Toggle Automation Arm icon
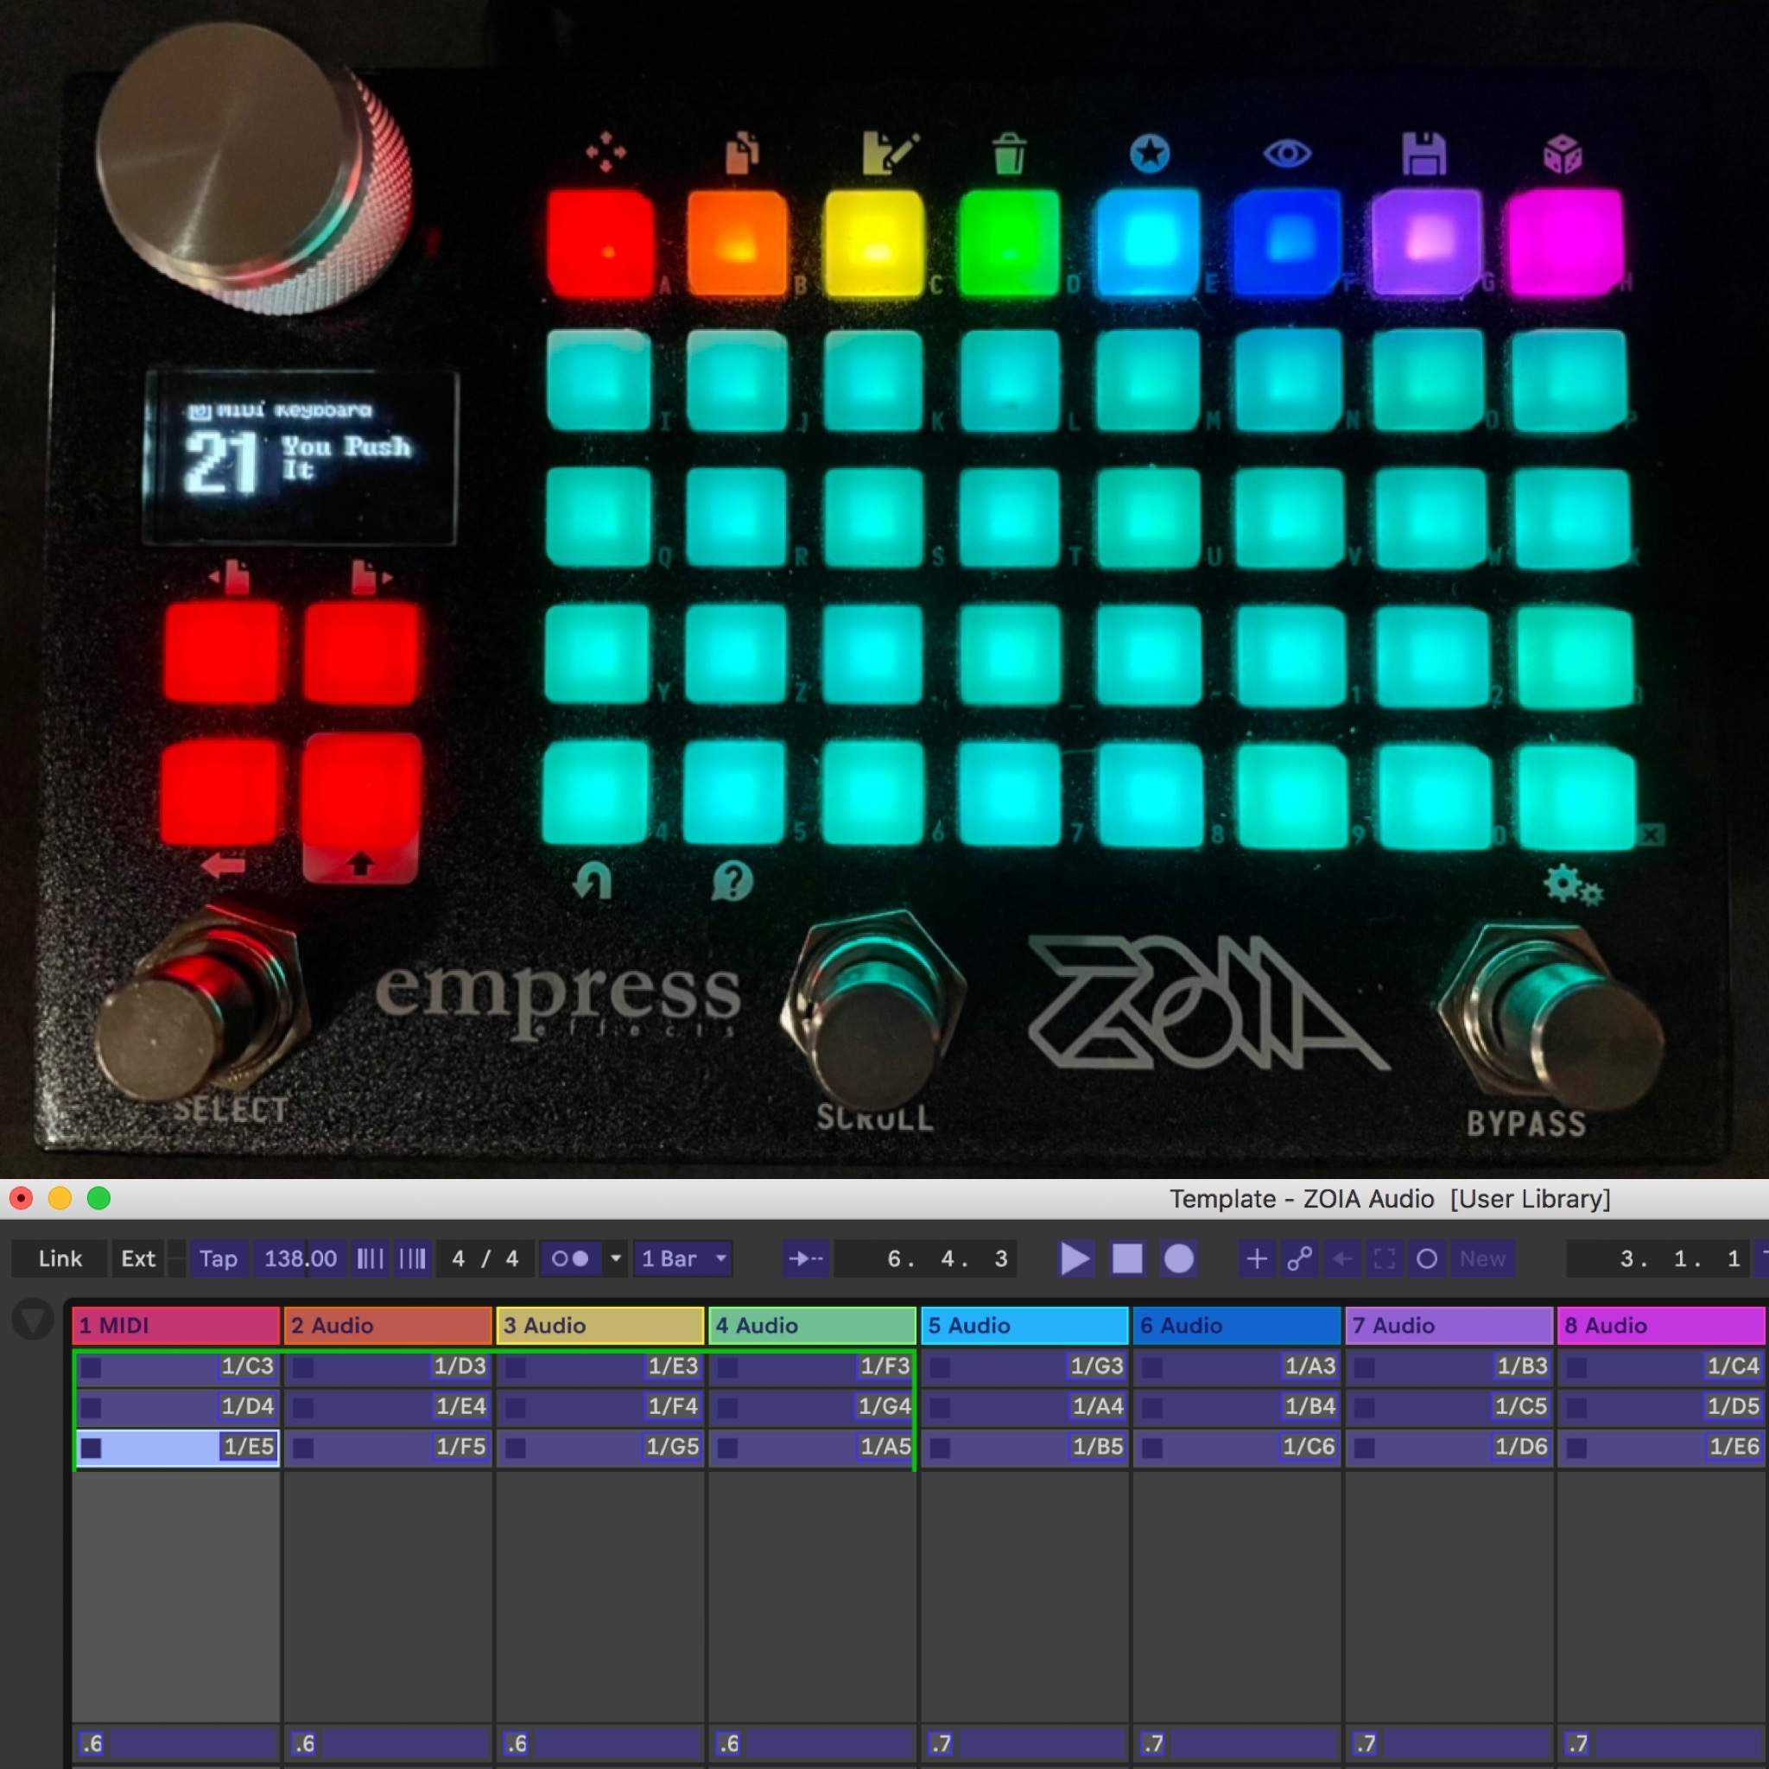The height and width of the screenshot is (1769, 1769). (1299, 1258)
